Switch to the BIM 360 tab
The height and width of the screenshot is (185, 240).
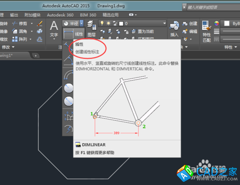[x=88, y=15]
